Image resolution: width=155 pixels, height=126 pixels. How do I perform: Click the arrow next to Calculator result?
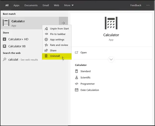click(x=63, y=23)
